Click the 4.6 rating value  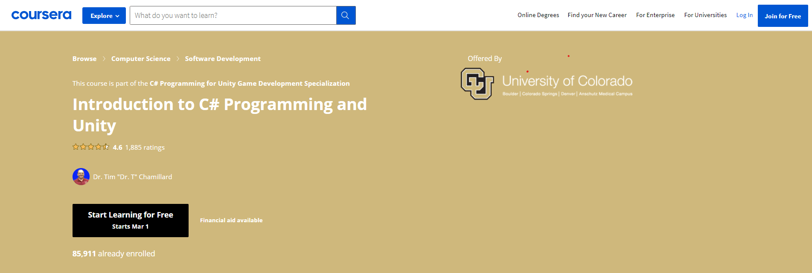117,148
